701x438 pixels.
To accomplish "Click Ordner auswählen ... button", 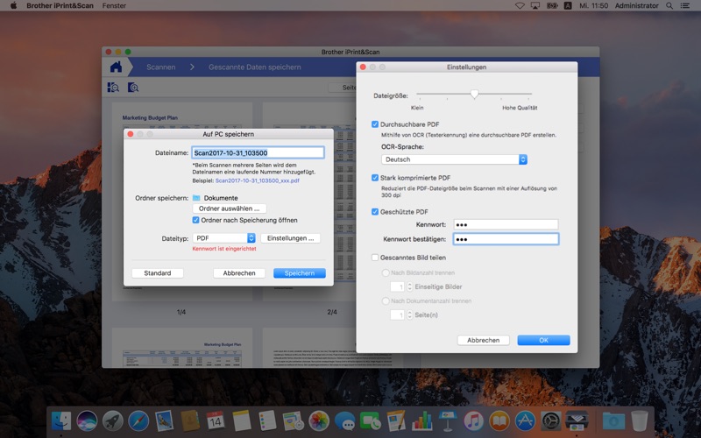I will 230,208.
